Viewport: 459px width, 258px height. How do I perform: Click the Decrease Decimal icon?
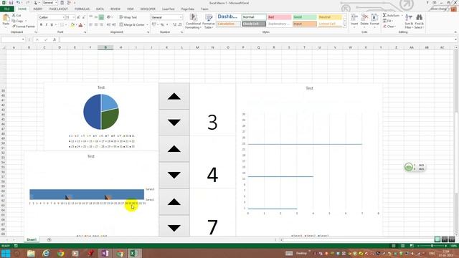coord(180,25)
